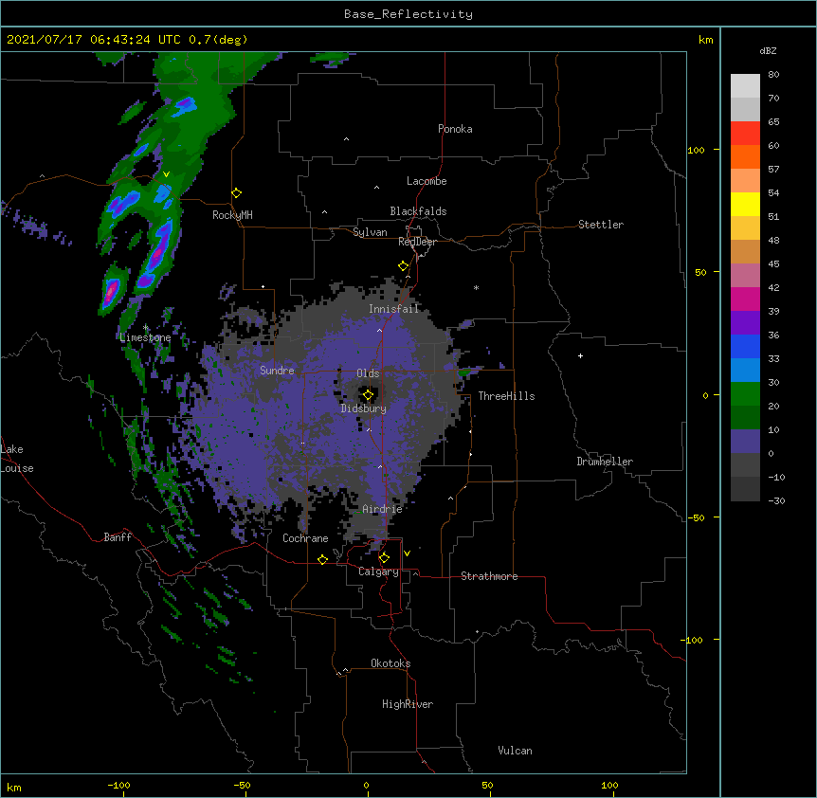817x798 pixels.
Task: Click the km unit label at bottom left
Action: (x=14, y=787)
